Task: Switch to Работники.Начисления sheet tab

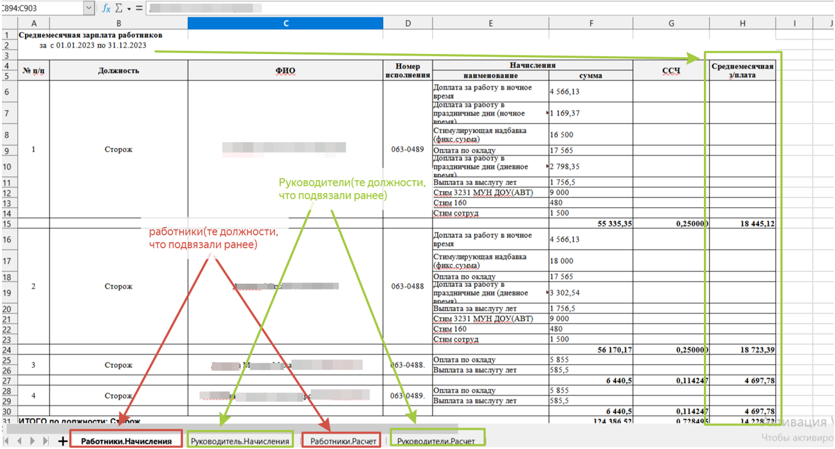Action: pyautogui.click(x=126, y=441)
